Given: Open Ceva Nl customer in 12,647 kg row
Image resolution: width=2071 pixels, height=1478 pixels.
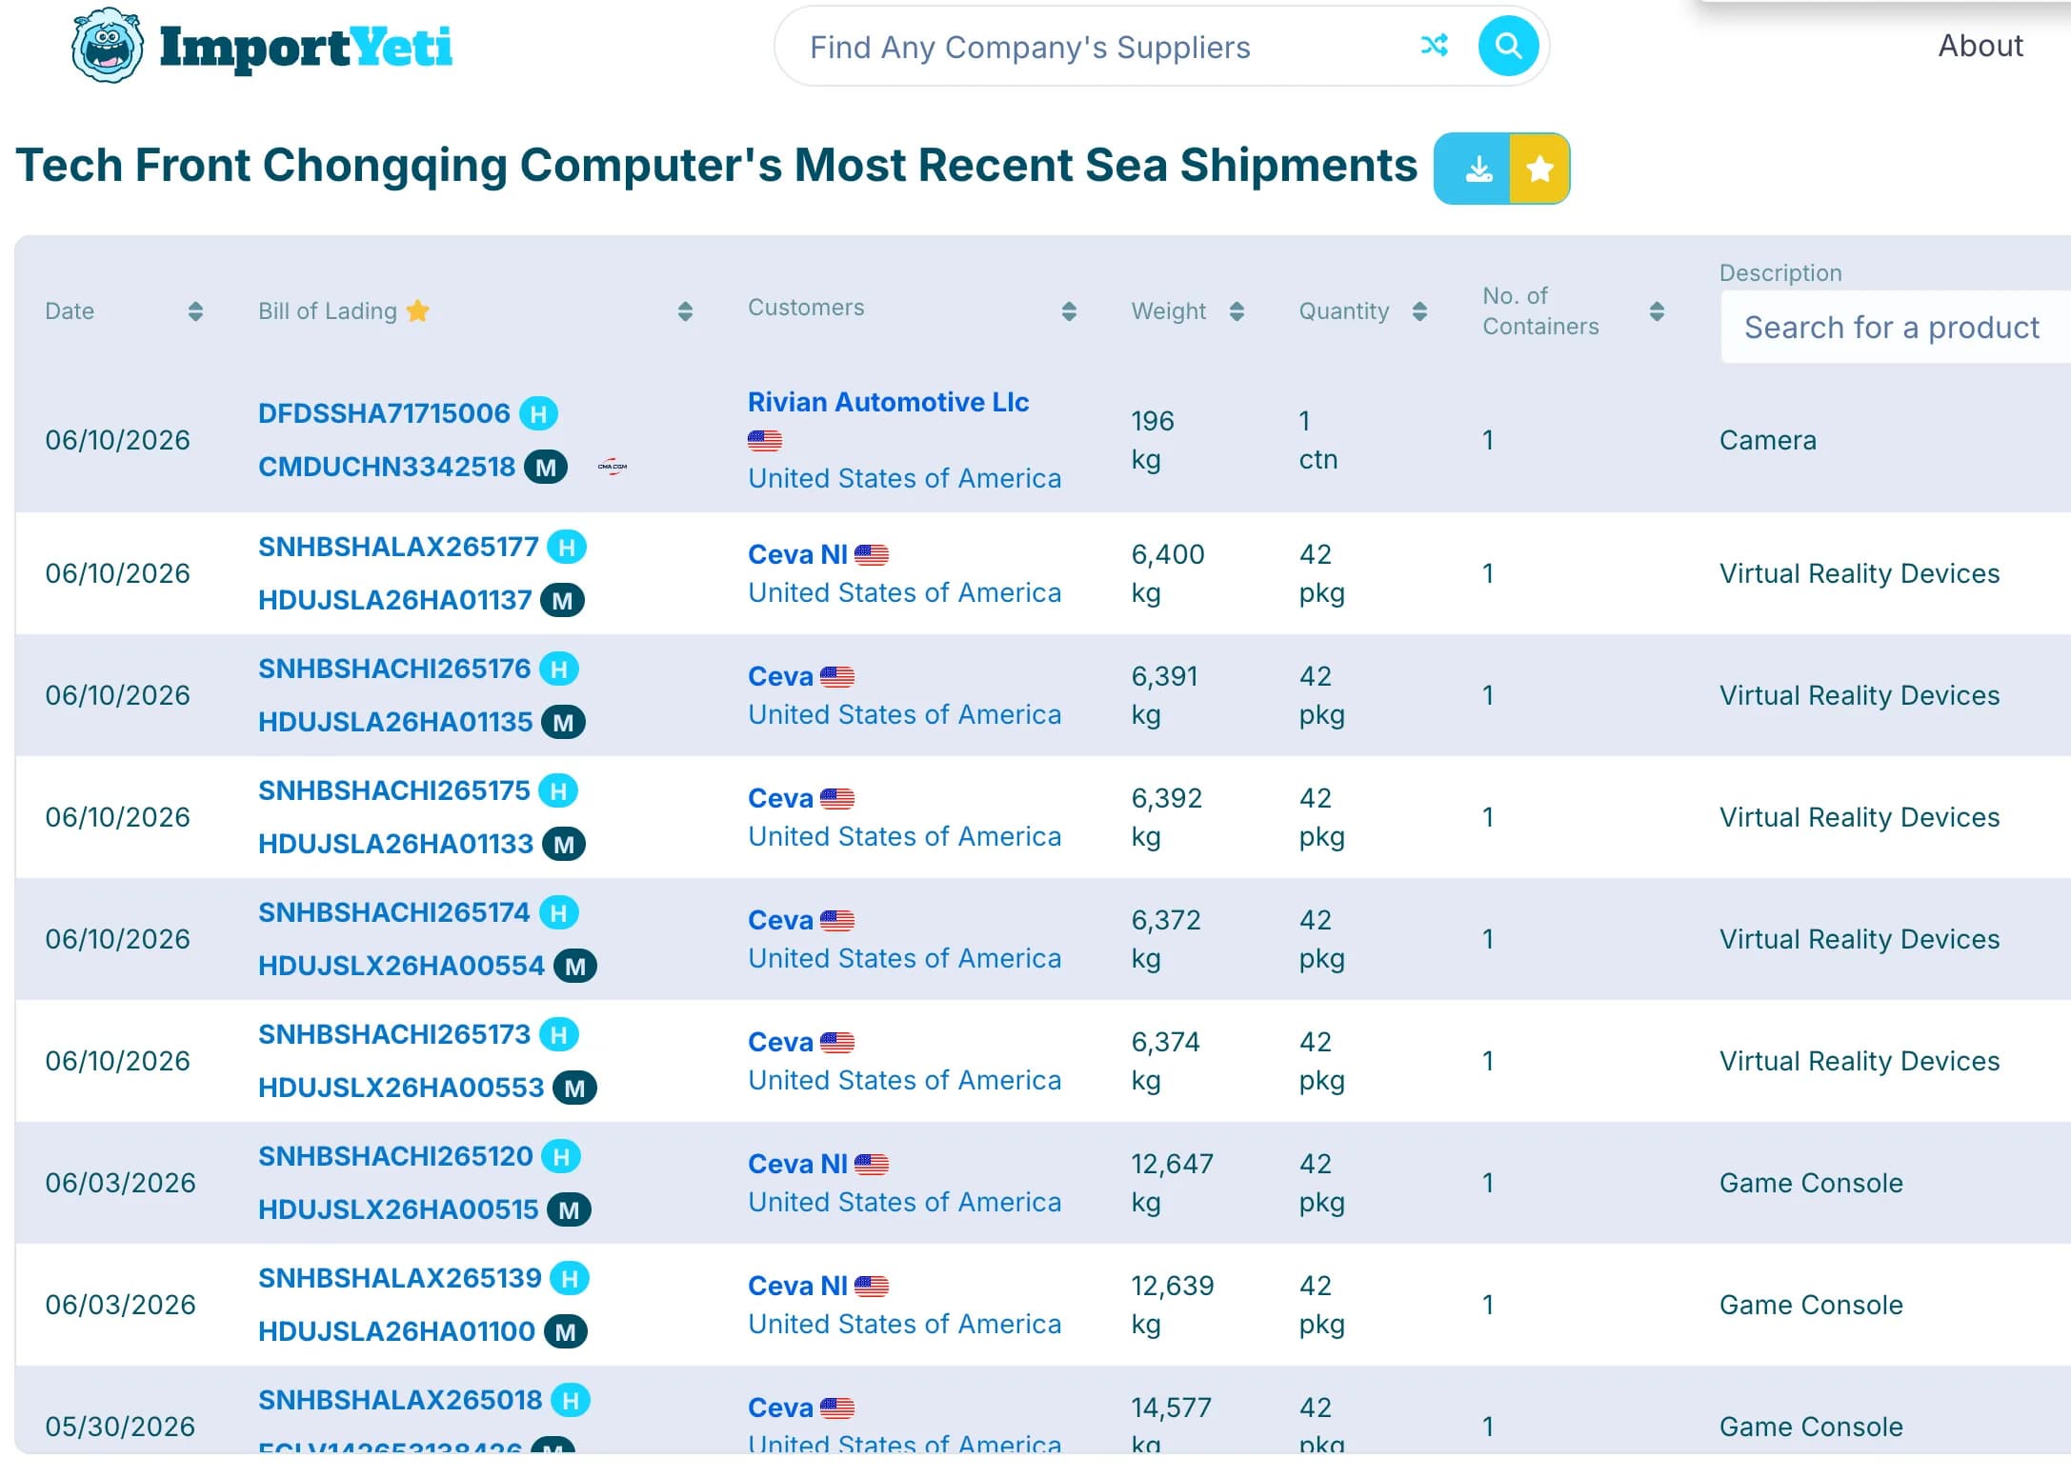Looking at the screenshot, I should (797, 1164).
